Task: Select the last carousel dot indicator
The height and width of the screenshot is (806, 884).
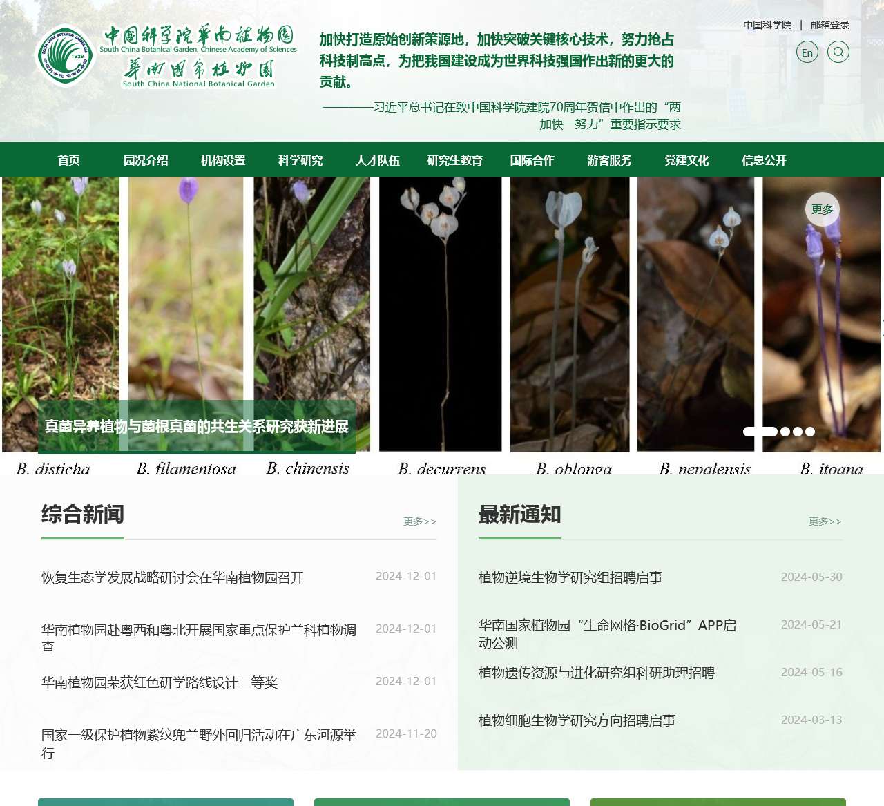Action: (x=810, y=432)
